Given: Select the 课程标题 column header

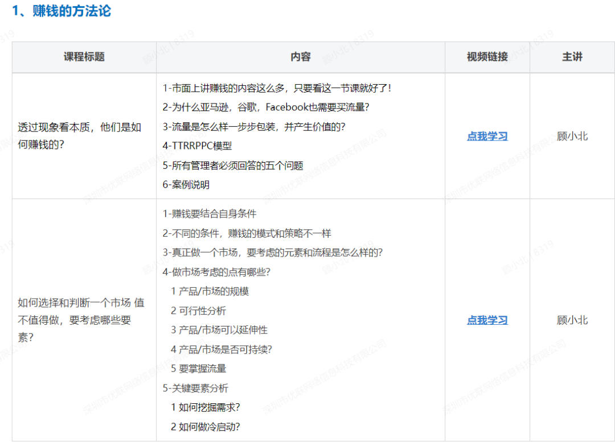Looking at the screenshot, I should (84, 57).
